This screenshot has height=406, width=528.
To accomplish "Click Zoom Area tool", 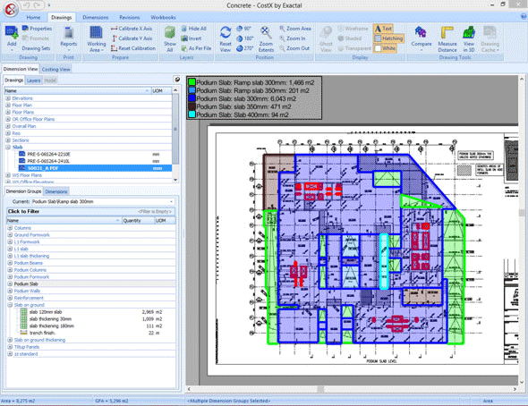I will tap(295, 29).
